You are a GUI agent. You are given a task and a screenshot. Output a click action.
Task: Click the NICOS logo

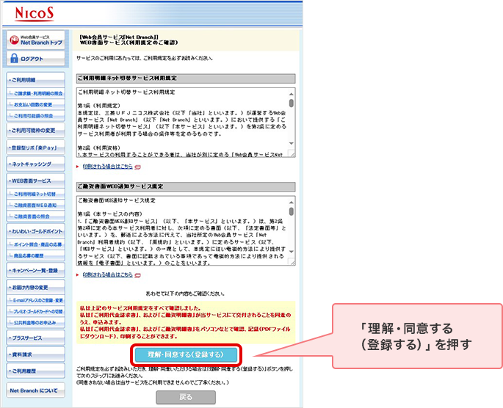pyautogui.click(x=35, y=14)
